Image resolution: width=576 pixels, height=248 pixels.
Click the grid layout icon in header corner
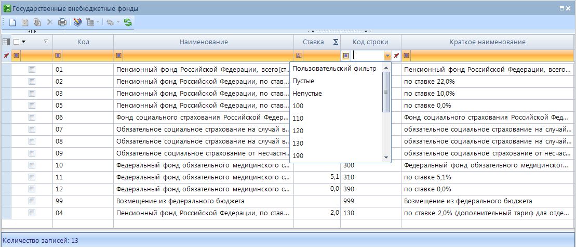pyautogui.click(x=6, y=42)
